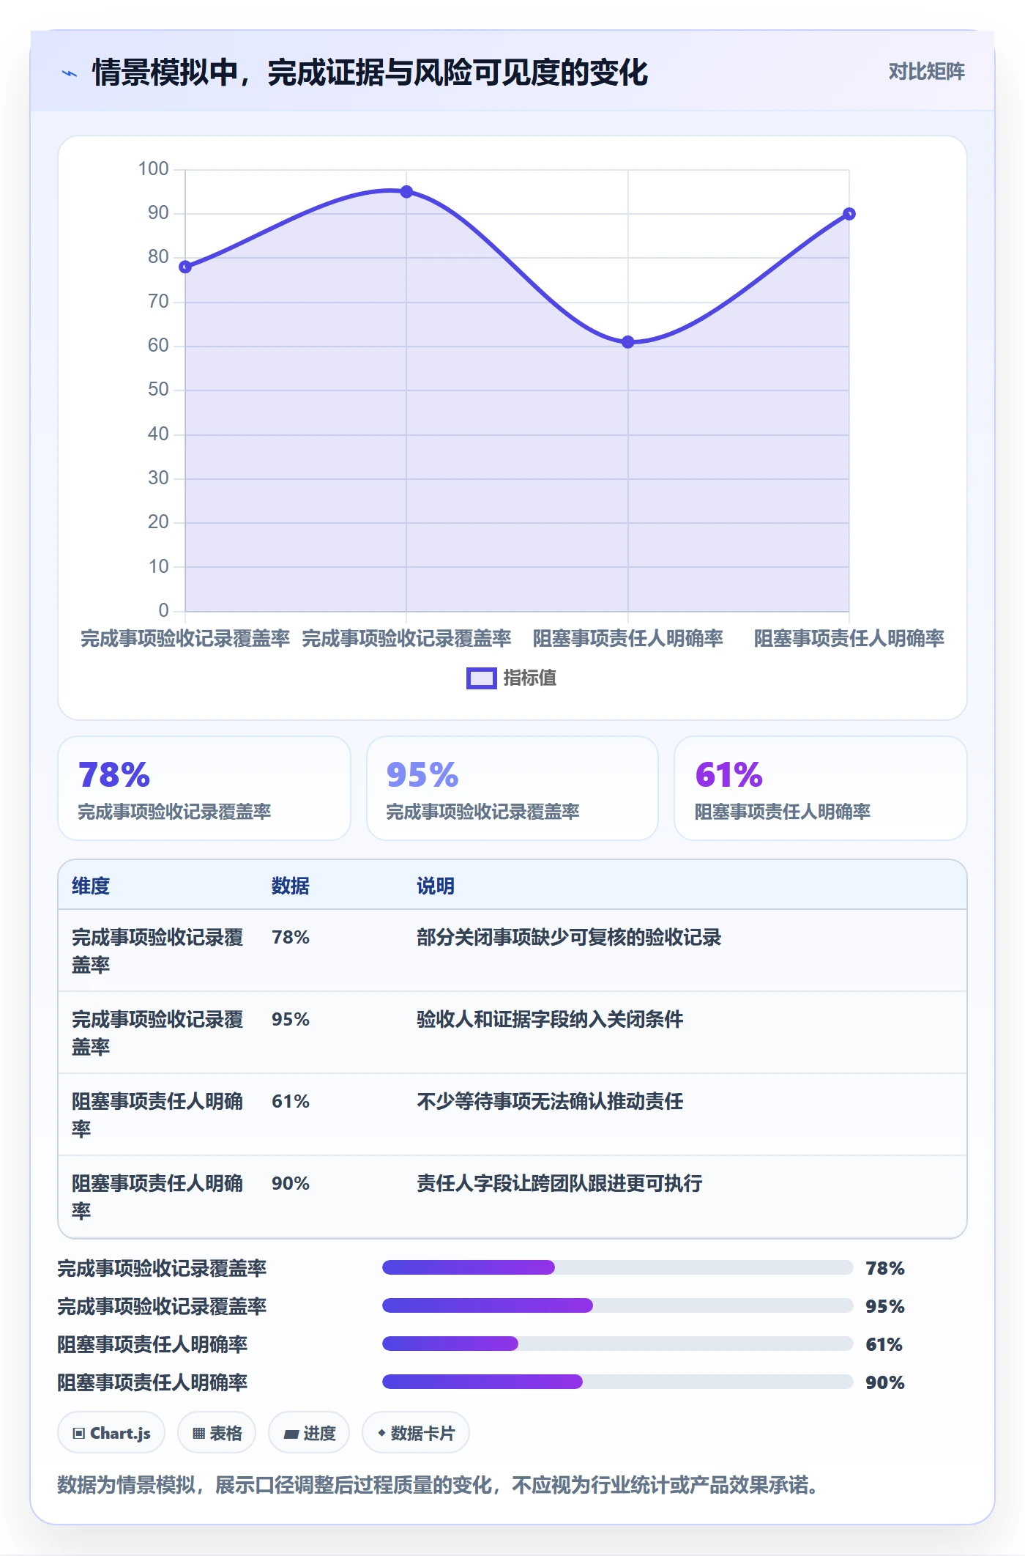Open the 95% data card

click(512, 788)
